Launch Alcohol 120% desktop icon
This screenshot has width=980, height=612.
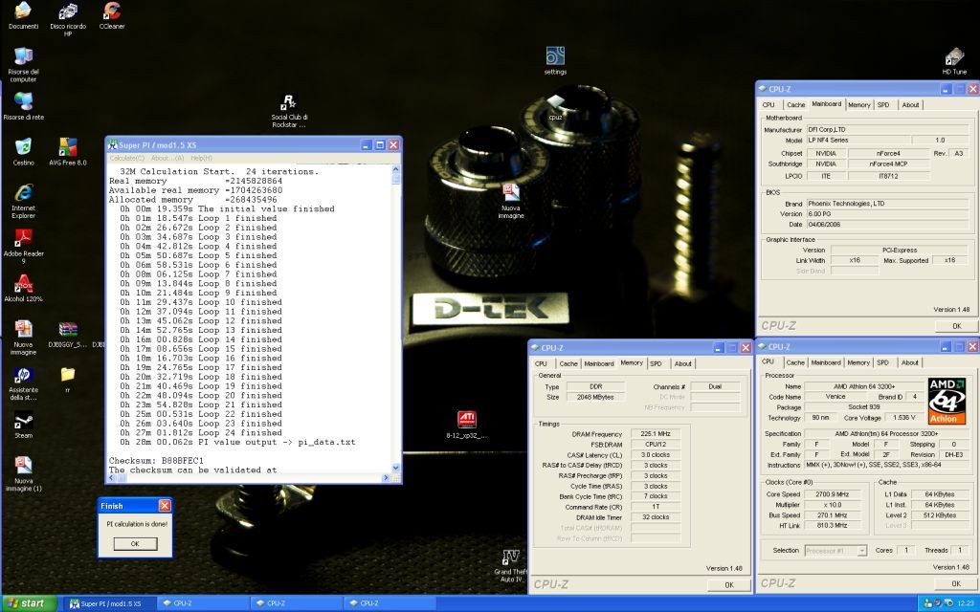point(23,288)
